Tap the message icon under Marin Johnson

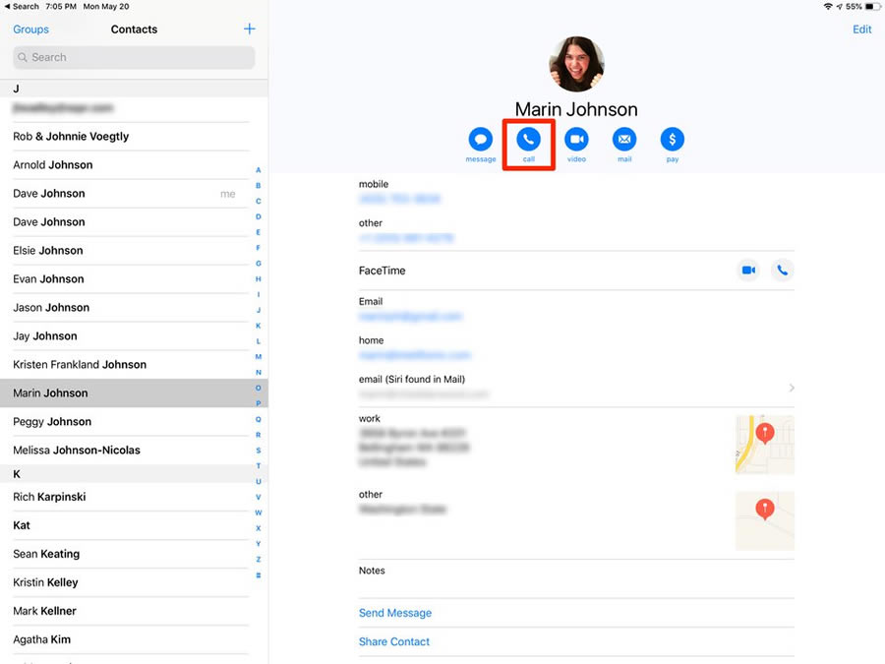480,140
